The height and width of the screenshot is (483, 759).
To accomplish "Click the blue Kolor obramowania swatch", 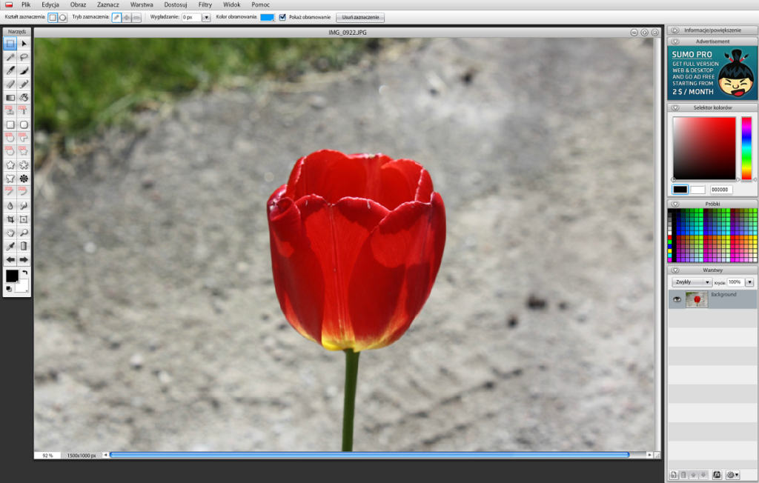I will point(267,17).
